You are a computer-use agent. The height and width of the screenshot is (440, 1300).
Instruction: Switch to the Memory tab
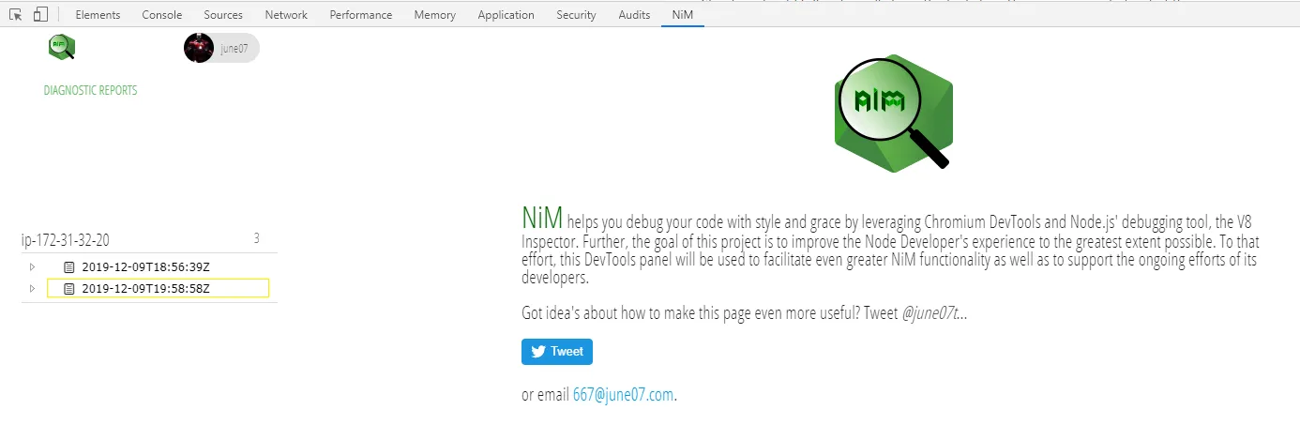pos(434,15)
